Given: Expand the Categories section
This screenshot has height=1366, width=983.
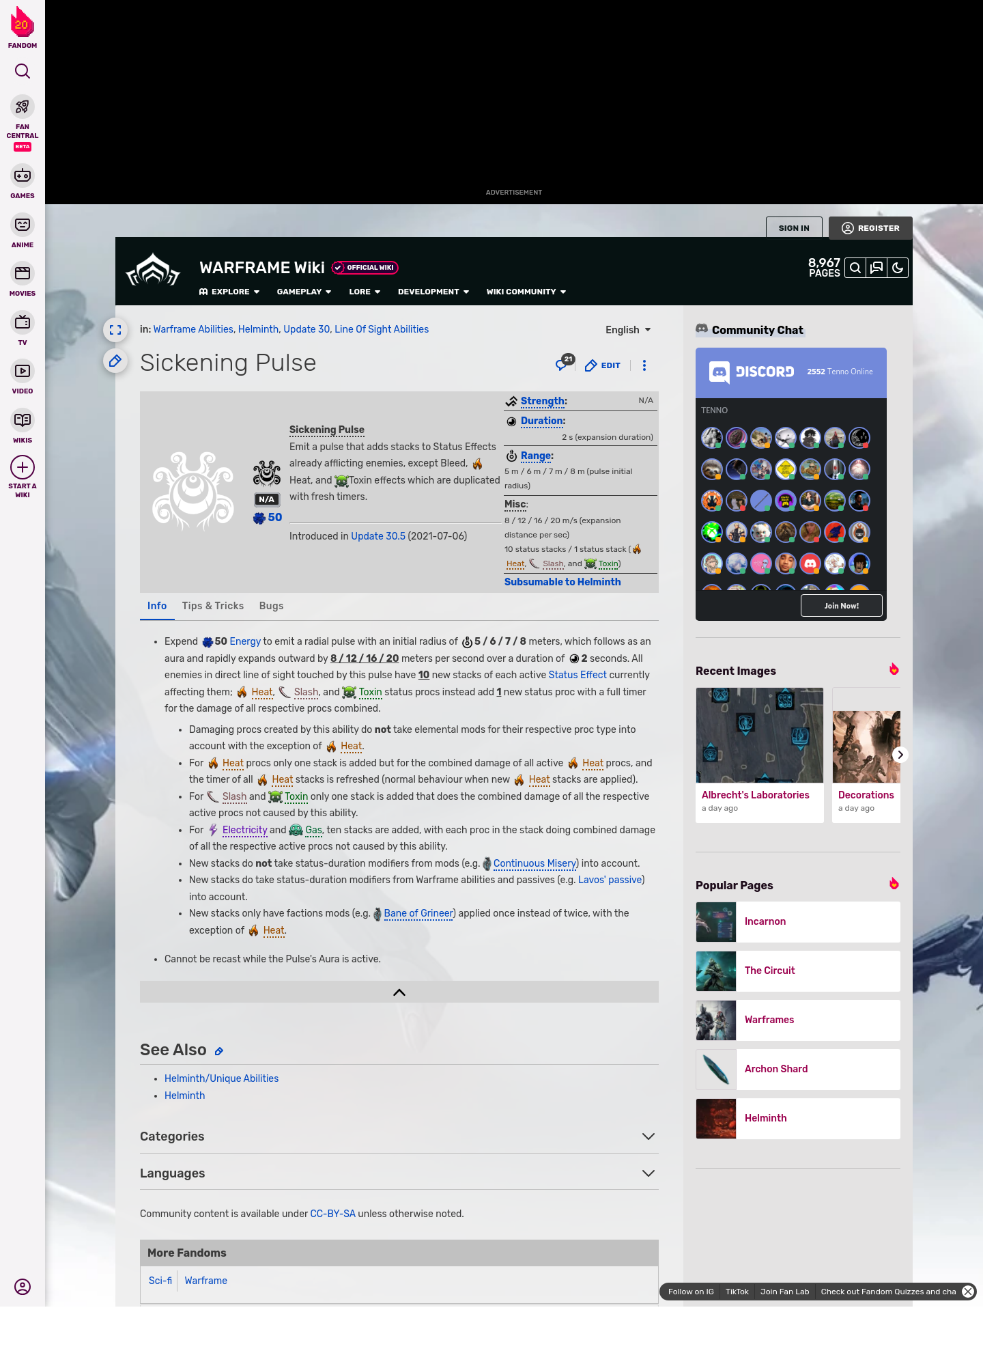Looking at the screenshot, I should (399, 1137).
